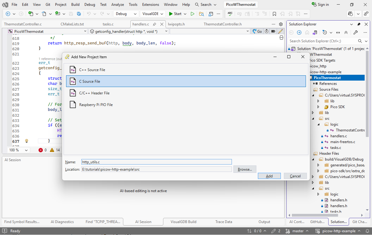Select the C/C++ Header File template
This screenshot has width=372, height=235.
point(94,93)
